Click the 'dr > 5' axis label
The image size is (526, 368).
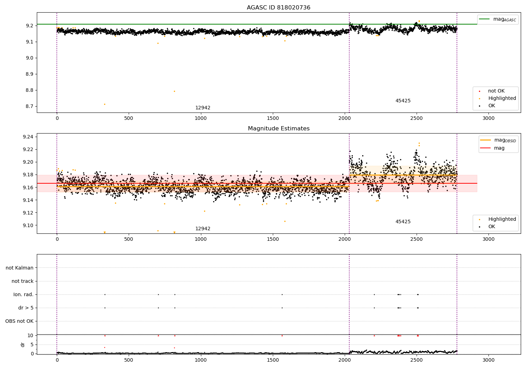[x=26, y=308]
